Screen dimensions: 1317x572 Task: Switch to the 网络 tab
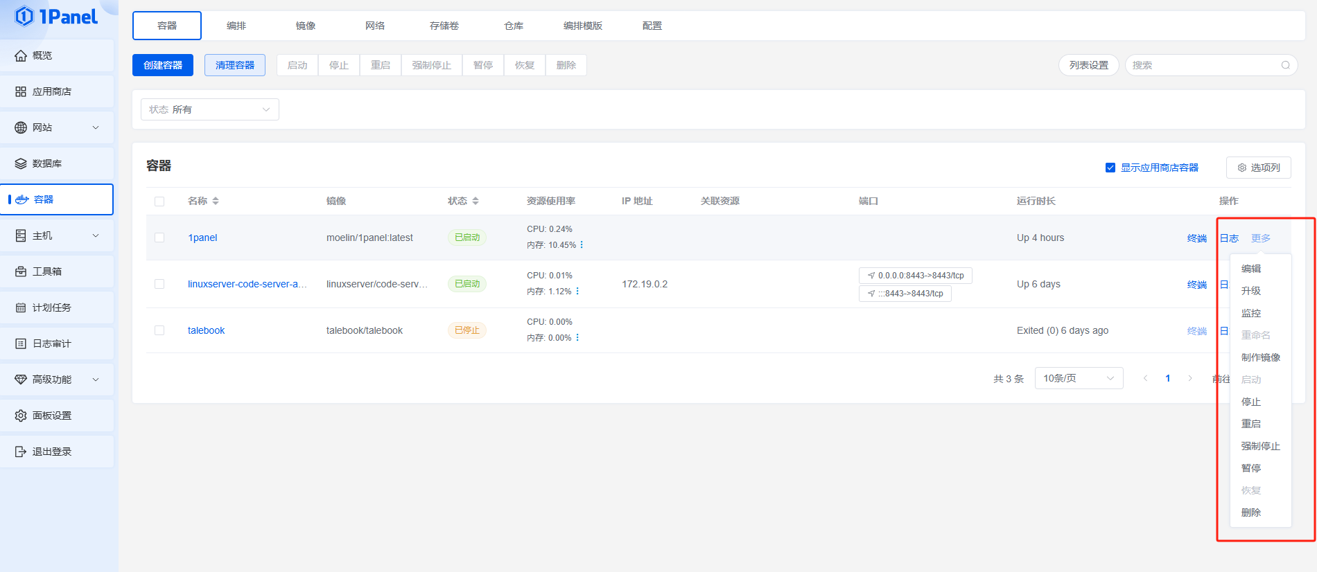(375, 26)
